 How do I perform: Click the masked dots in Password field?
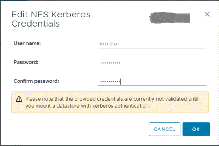point(110,63)
